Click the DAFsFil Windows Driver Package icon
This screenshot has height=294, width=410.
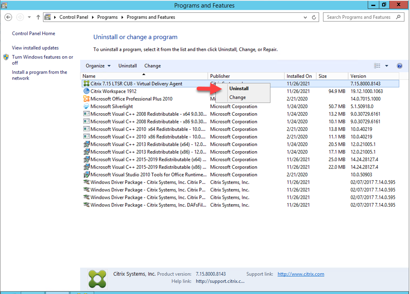pos(86,205)
